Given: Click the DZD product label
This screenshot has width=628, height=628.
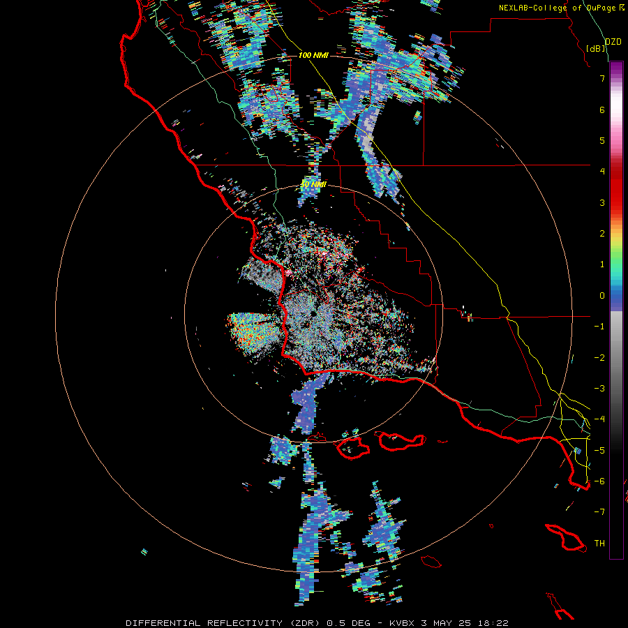Looking at the screenshot, I should point(613,42).
